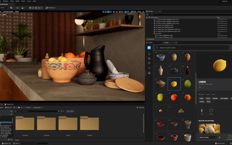Open the Build menu
The image size is (232, 145).
tap(17, 1)
